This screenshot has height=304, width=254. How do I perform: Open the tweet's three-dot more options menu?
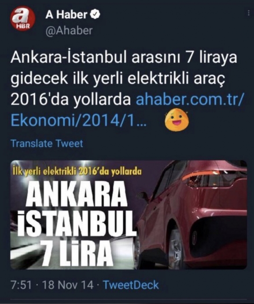pos(249,13)
